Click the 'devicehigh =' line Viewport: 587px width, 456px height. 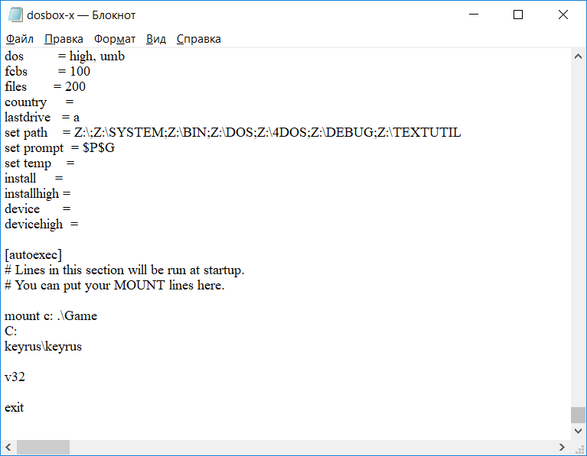click(41, 225)
